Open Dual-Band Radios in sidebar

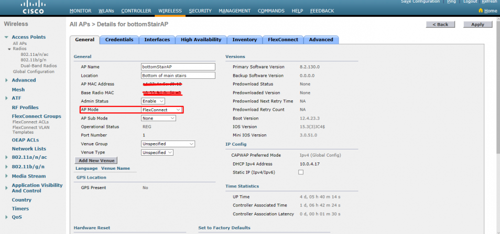pyautogui.click(x=39, y=66)
